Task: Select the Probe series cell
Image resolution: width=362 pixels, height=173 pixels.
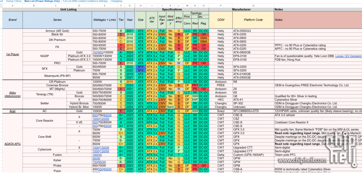Action: pyautogui.click(x=57, y=166)
